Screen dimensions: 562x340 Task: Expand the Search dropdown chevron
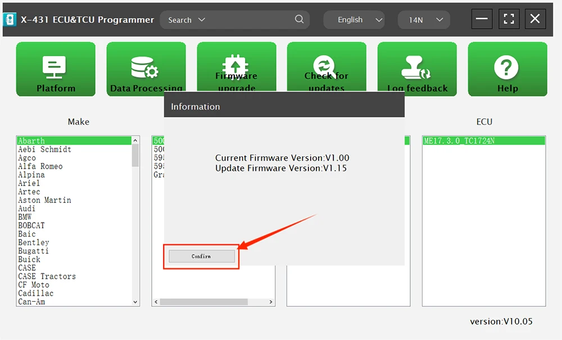(x=202, y=20)
